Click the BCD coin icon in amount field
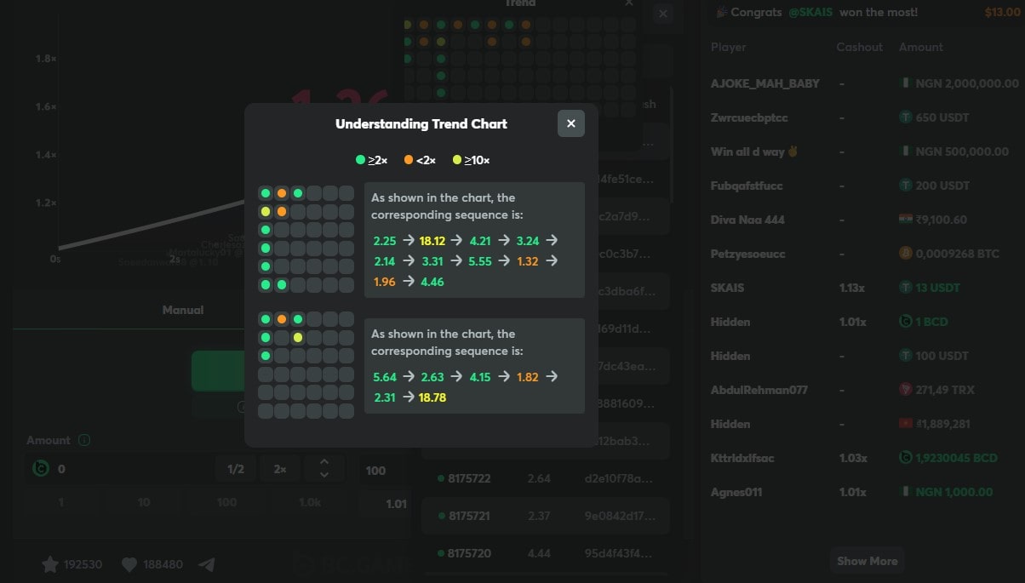The height and width of the screenshot is (583, 1025). [x=40, y=469]
